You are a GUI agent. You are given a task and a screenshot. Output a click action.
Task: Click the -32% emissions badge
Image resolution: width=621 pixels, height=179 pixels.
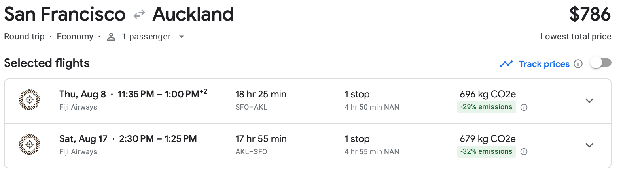(486, 152)
